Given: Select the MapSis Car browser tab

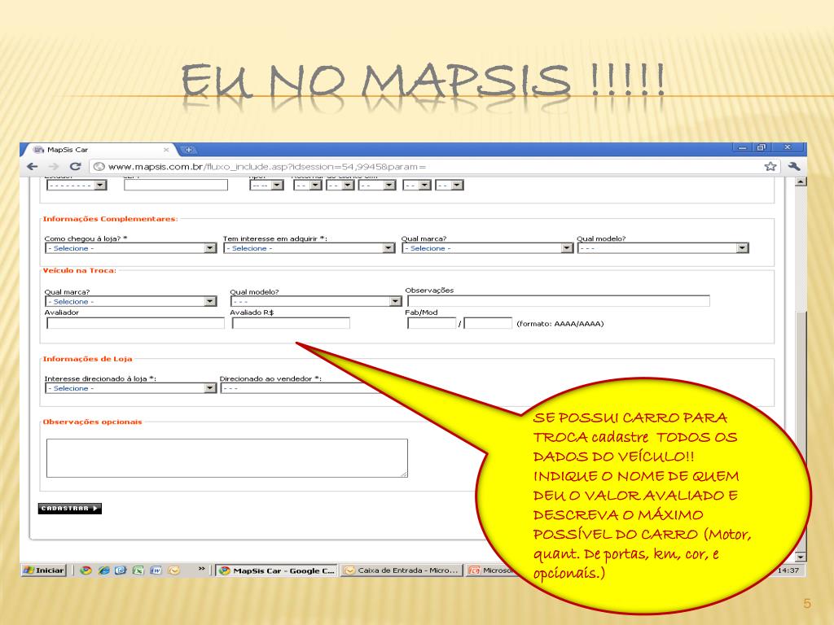Looking at the screenshot, I should [x=99, y=150].
